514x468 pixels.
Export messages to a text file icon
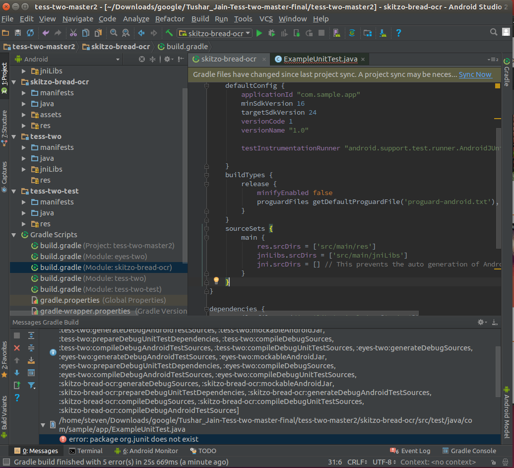[17, 385]
